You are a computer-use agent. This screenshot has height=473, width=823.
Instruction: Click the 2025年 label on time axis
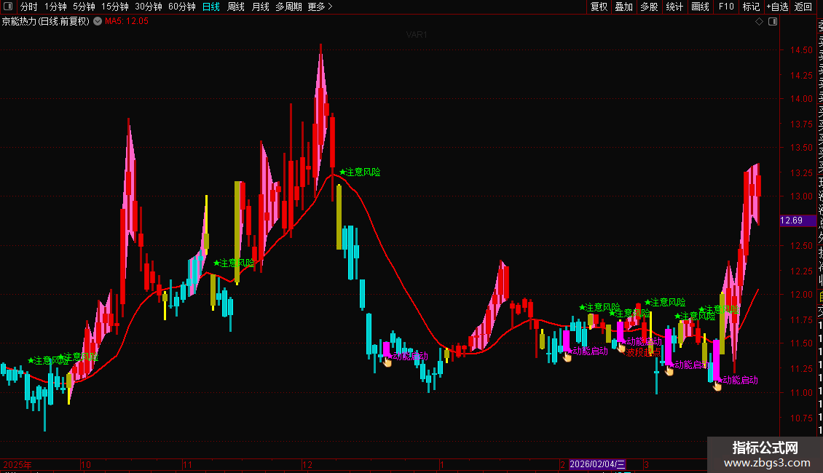17,464
